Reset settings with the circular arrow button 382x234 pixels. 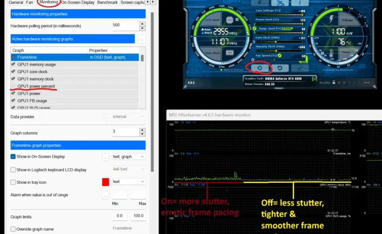tap(280, 68)
